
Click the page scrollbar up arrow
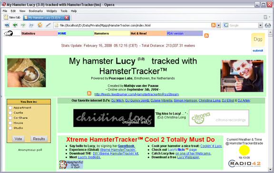click(x=271, y=32)
